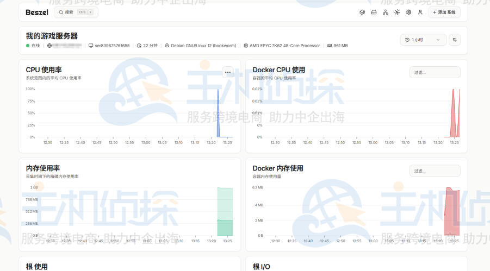This screenshot has width=490, height=271.
Task: Click hostname text ser839875761655
Action: (x=112, y=46)
